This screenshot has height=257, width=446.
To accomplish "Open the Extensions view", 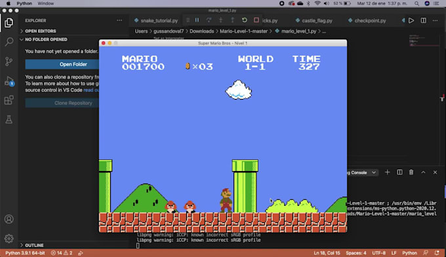I will click(x=9, y=100).
